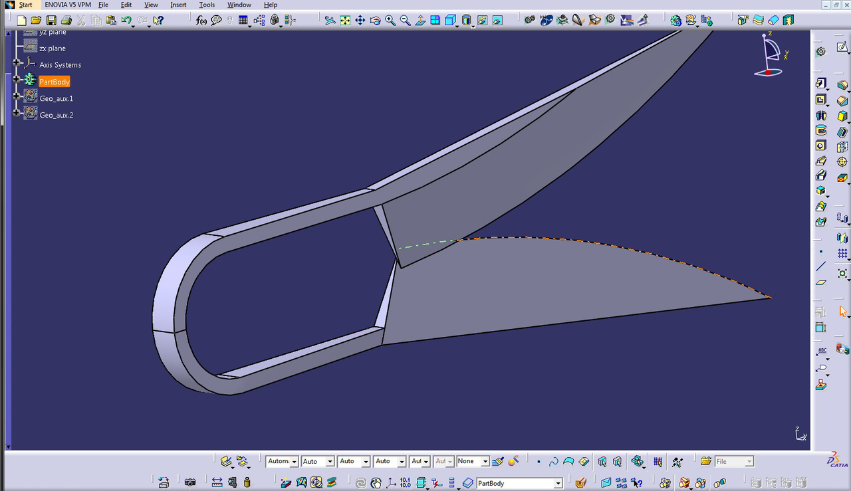This screenshot has width=851, height=491.
Task: Click the Open file folder icon
Action: 36,21
